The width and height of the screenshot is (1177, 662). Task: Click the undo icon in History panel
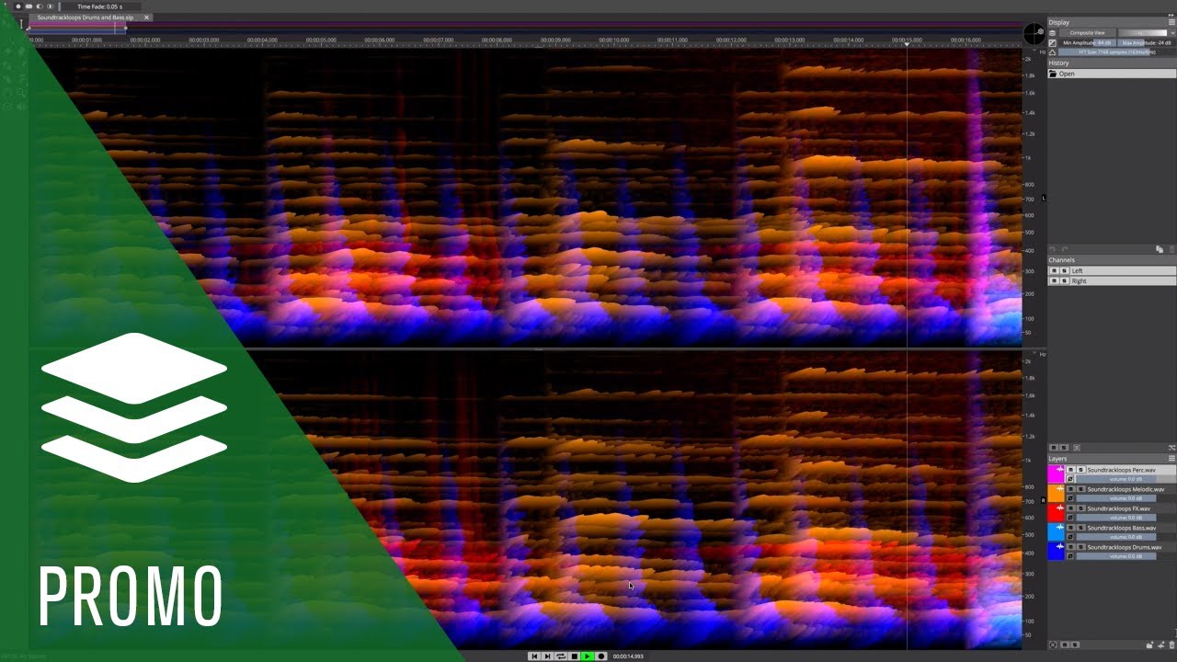coord(1052,249)
